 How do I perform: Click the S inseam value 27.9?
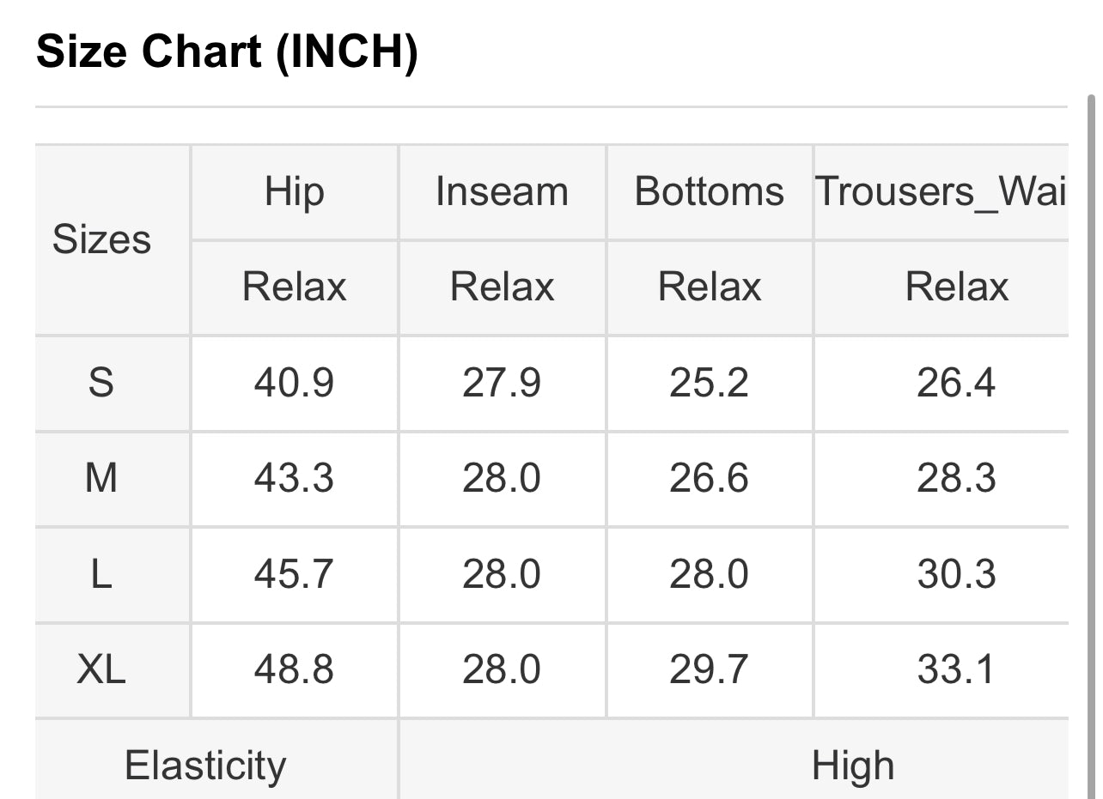(x=502, y=383)
